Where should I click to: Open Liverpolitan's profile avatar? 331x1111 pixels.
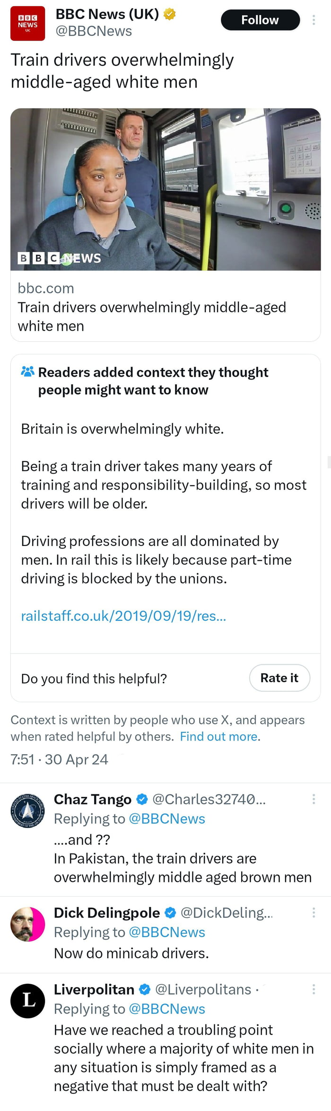[x=27, y=1001]
